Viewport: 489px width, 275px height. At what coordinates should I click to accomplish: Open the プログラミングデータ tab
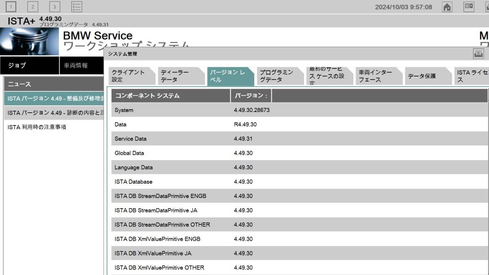point(280,76)
